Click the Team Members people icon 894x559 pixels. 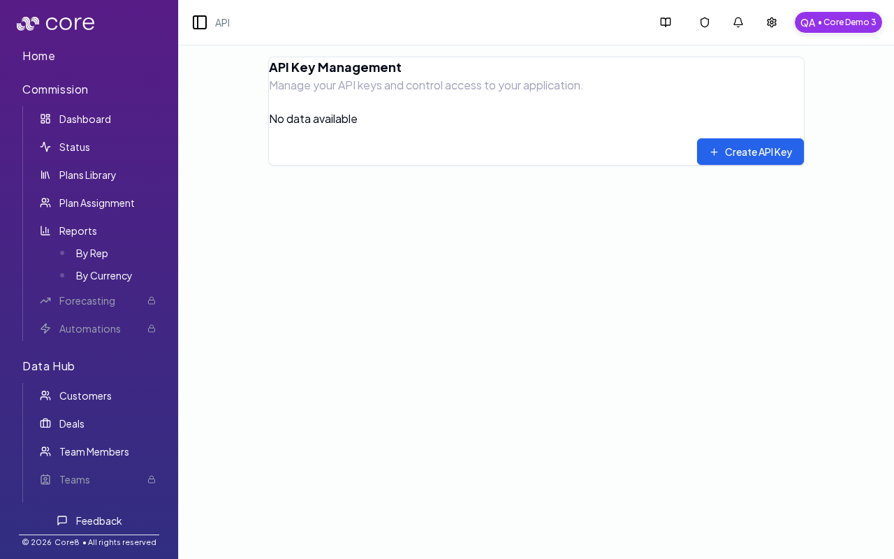(x=45, y=451)
